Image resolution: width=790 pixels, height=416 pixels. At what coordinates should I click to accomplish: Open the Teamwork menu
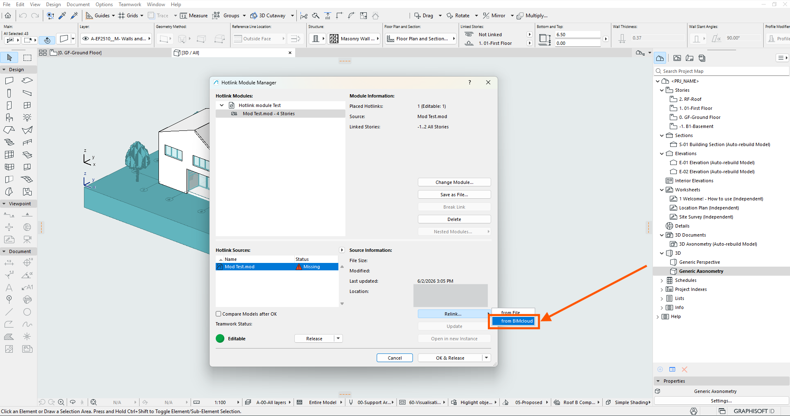[130, 4]
